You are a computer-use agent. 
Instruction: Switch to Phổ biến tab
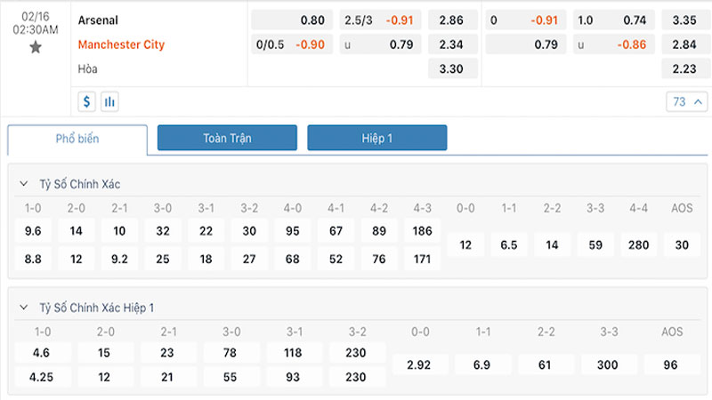tap(77, 139)
